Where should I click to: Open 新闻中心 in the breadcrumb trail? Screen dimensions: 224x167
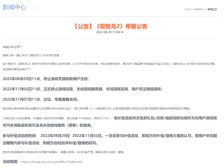[x=199, y=9]
